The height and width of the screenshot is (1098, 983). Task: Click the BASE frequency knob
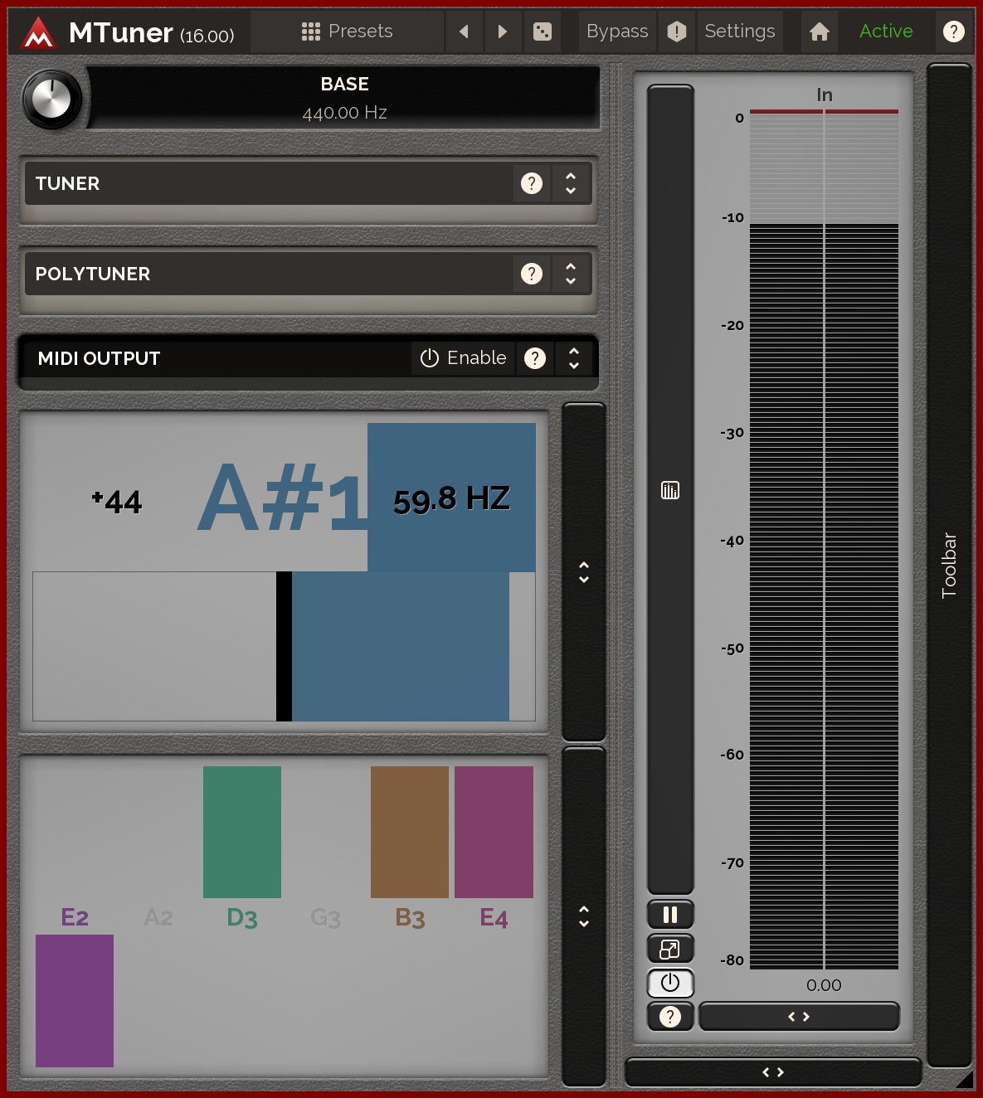coord(51,99)
